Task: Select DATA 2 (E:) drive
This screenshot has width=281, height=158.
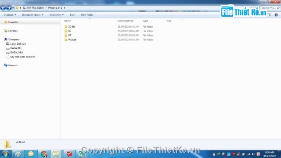Action: tap(17, 53)
